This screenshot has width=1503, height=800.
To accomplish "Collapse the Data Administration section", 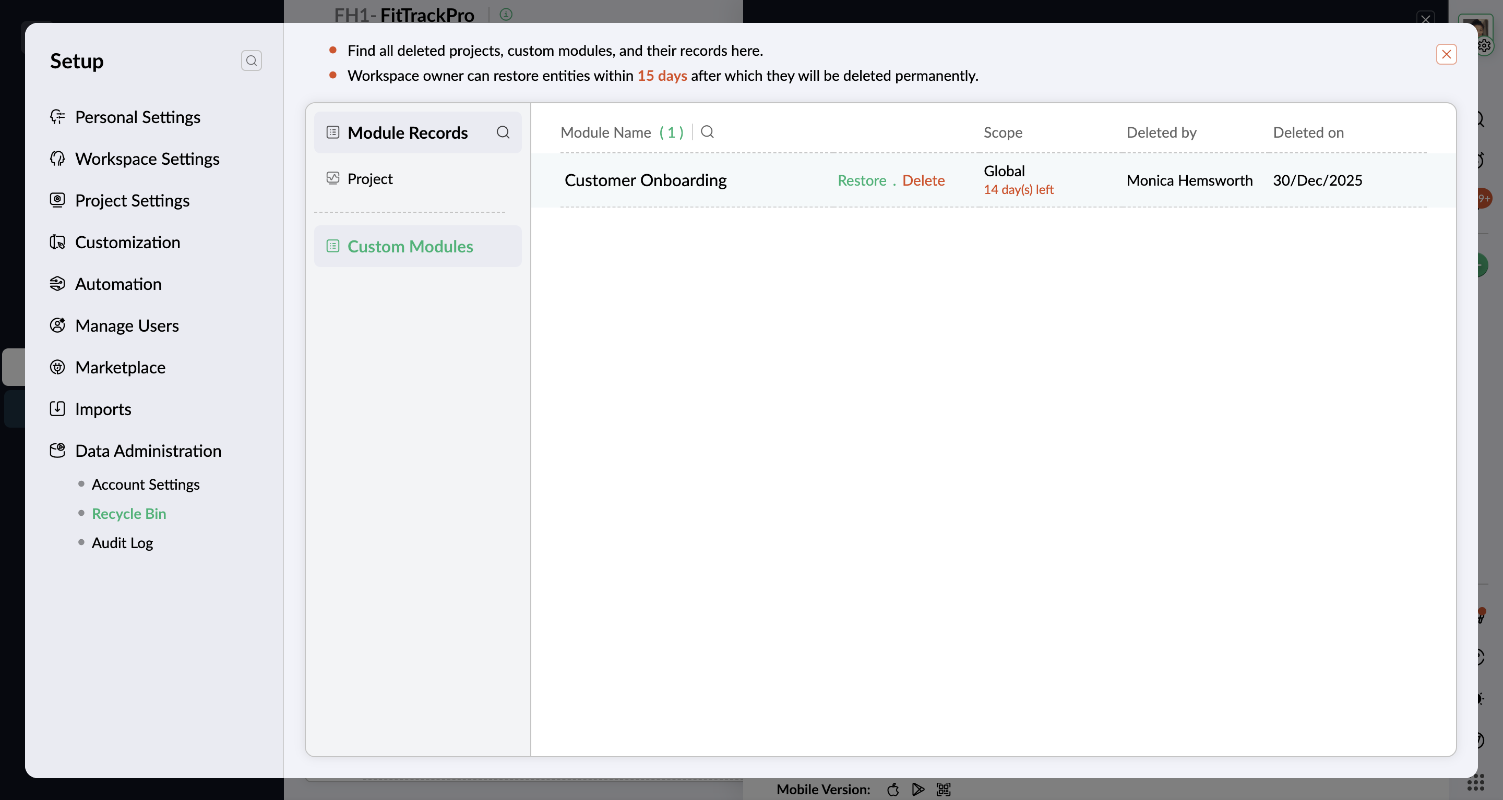I will pyautogui.click(x=148, y=451).
